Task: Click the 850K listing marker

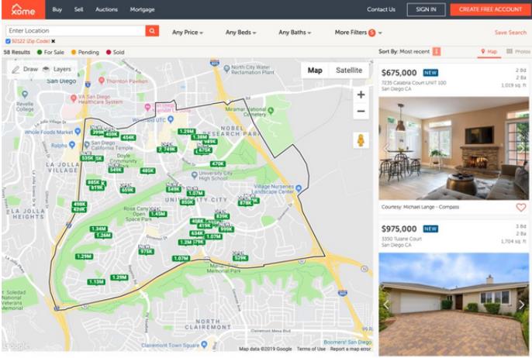Action: pyautogui.click(x=187, y=202)
